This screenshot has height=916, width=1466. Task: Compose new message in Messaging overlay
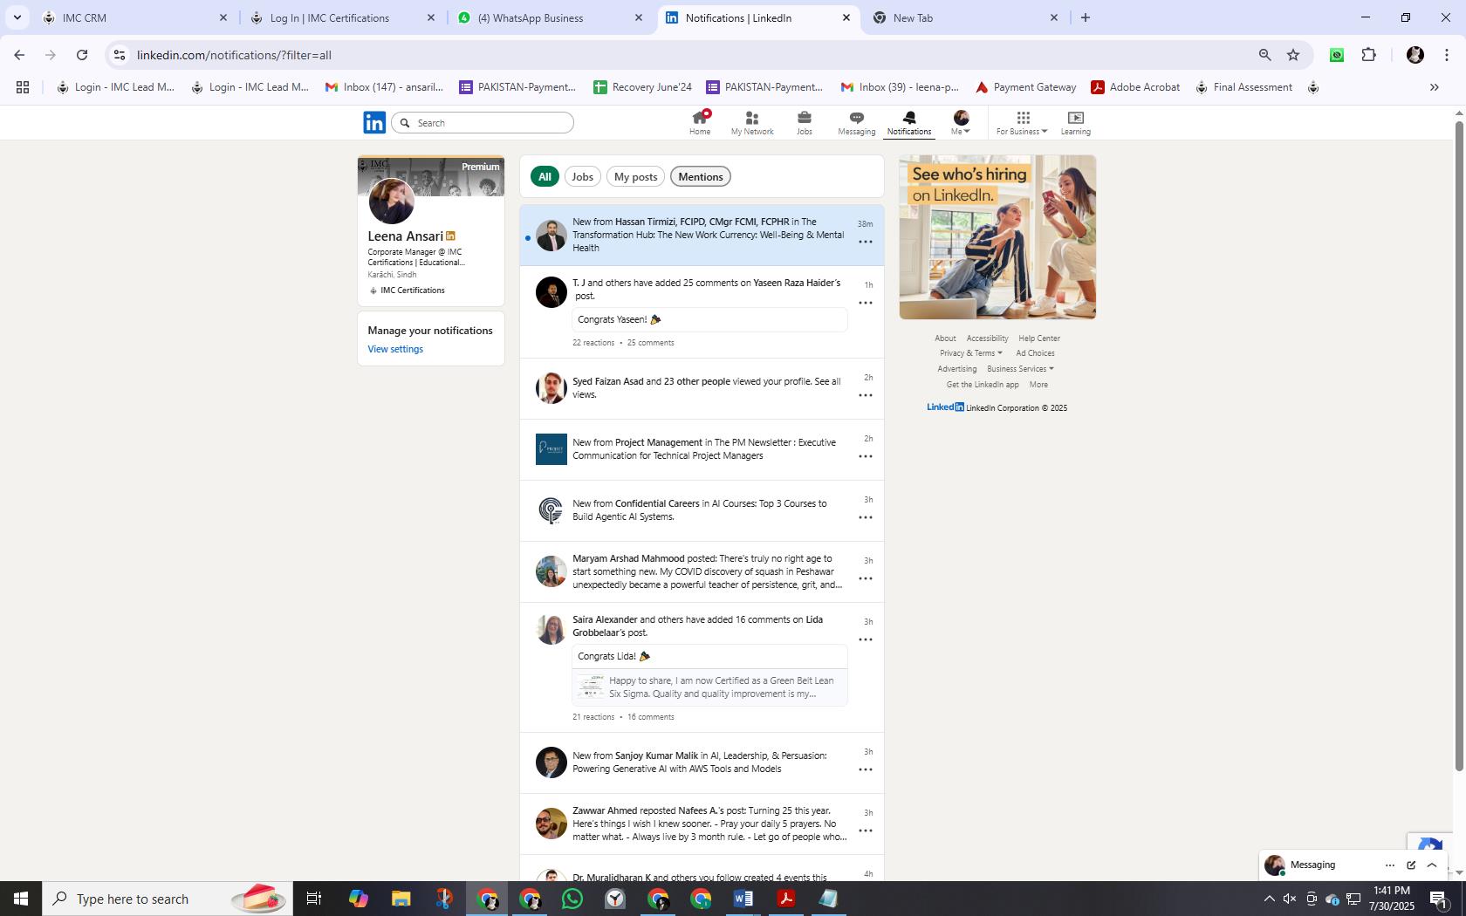tap(1411, 865)
